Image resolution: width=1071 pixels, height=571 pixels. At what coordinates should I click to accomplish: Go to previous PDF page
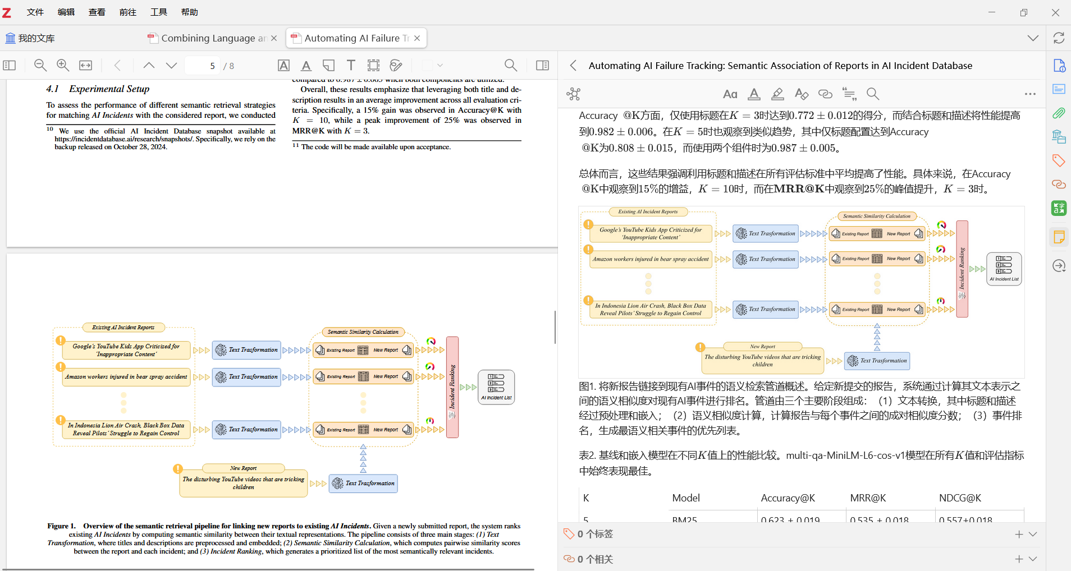[149, 66]
